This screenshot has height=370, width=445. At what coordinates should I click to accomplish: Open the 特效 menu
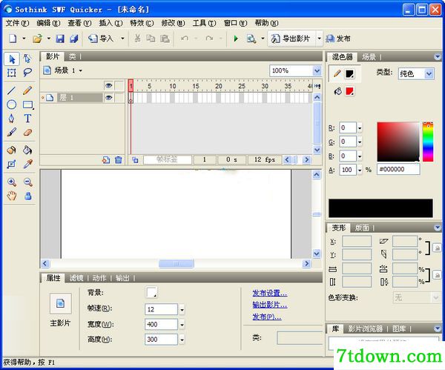point(142,23)
